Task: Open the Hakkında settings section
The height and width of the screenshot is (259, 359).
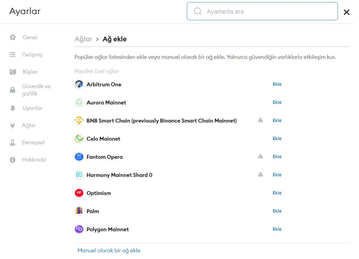Action: pos(34,159)
